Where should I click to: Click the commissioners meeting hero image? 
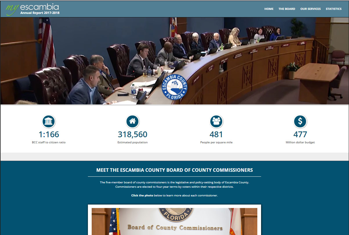(174, 60)
